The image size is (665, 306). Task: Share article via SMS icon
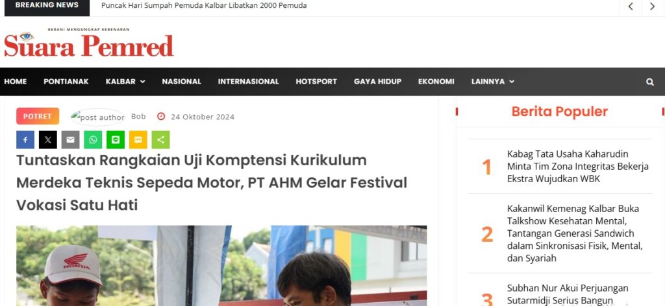click(x=138, y=139)
